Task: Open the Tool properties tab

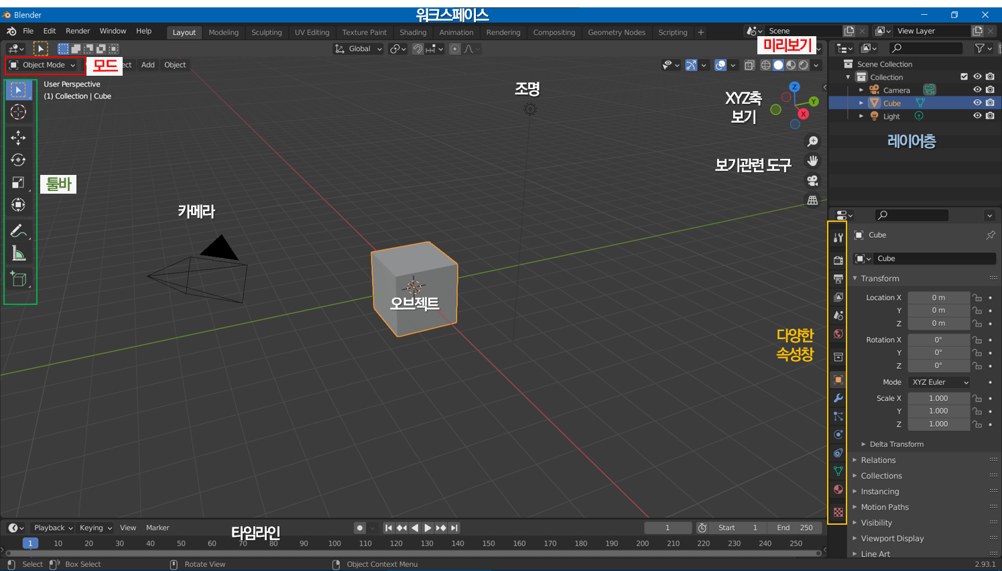Action: pyautogui.click(x=838, y=237)
